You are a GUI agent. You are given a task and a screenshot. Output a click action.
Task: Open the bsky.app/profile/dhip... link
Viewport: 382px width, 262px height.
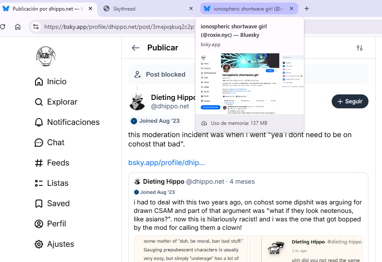pos(166,163)
